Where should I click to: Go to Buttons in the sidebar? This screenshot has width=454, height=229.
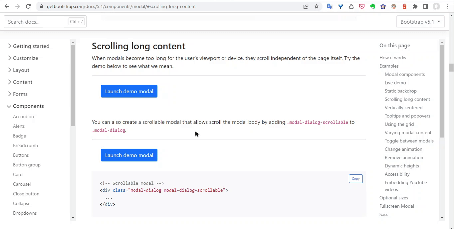[x=21, y=155]
